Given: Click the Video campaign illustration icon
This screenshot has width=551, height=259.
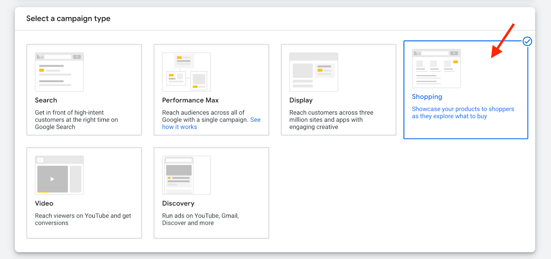Looking at the screenshot, I should pyautogui.click(x=59, y=175).
